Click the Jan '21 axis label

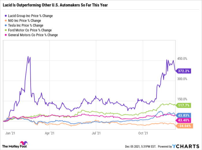click(10, 133)
